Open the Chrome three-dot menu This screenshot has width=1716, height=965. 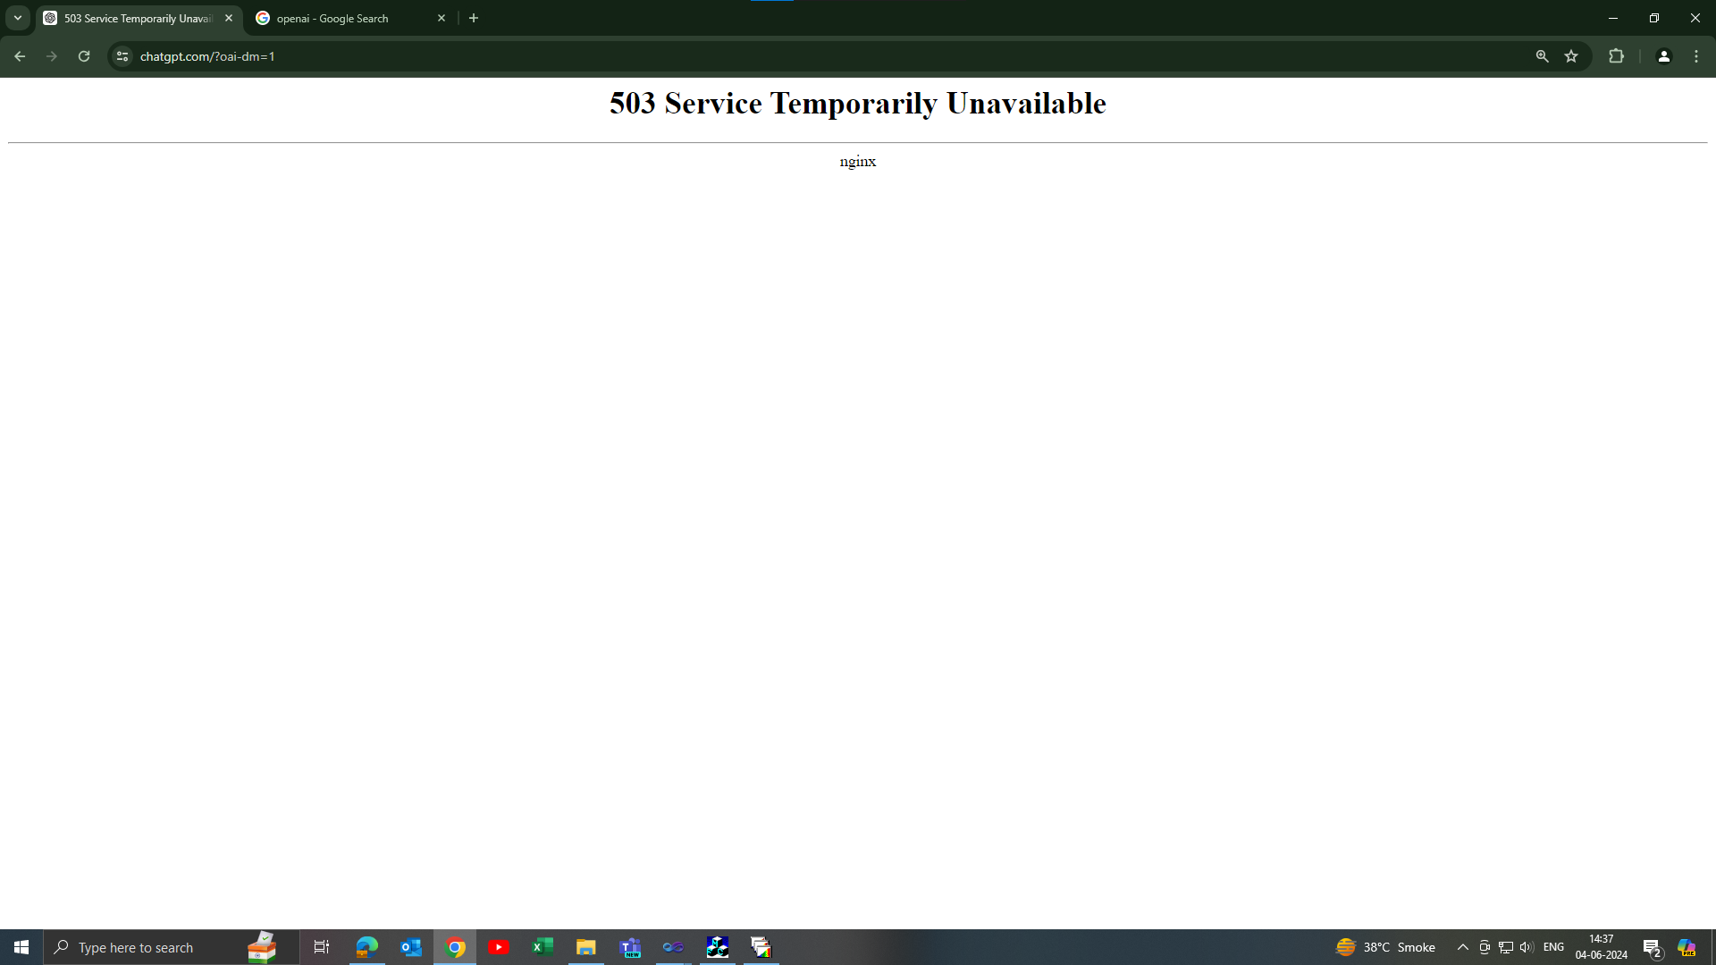click(1696, 56)
